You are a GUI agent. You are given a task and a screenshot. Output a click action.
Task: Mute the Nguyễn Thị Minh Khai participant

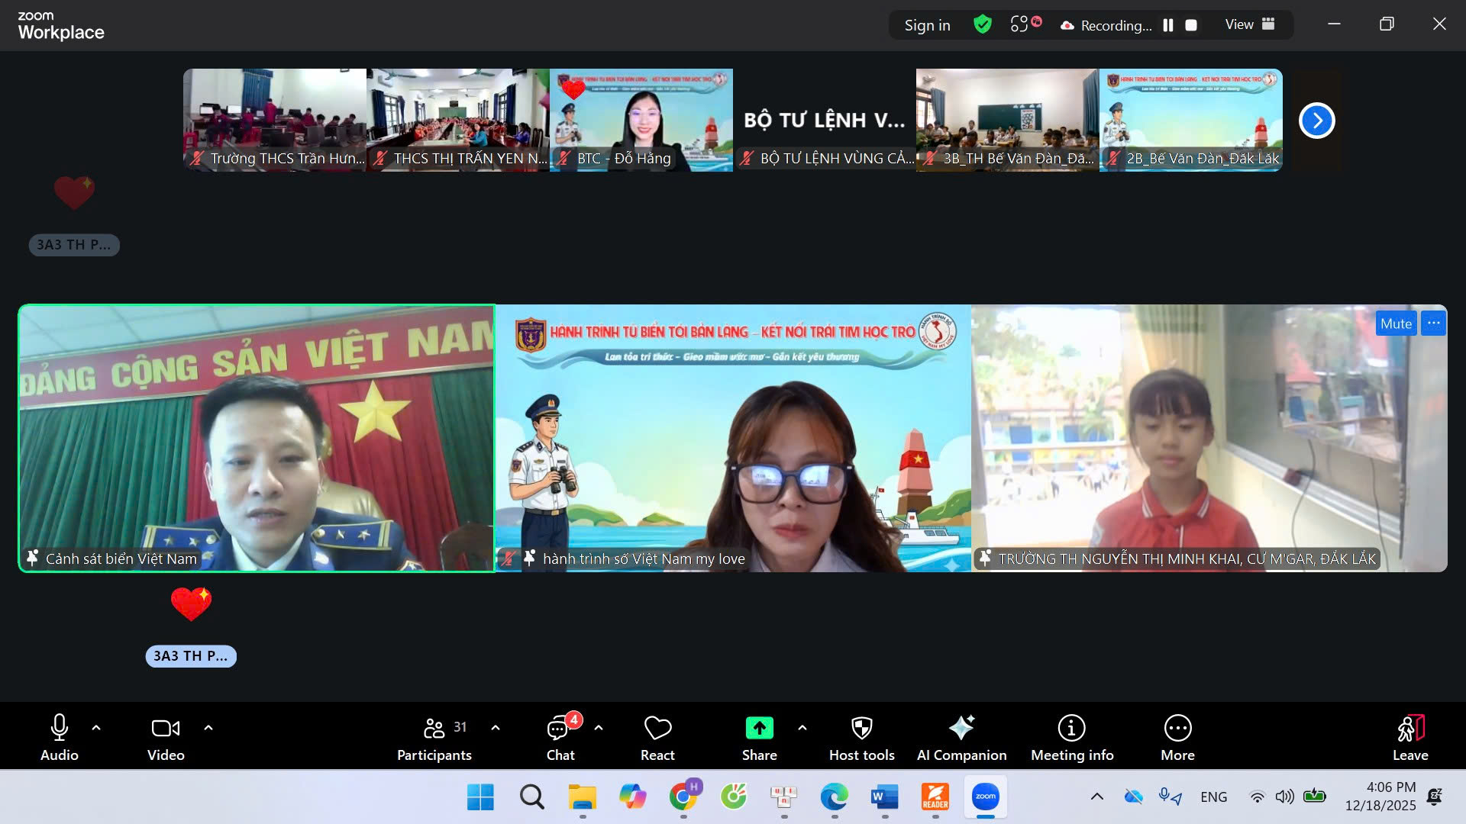(1396, 323)
